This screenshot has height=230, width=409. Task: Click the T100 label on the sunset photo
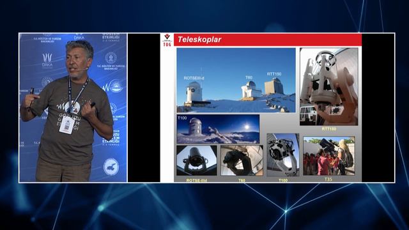point(182,118)
